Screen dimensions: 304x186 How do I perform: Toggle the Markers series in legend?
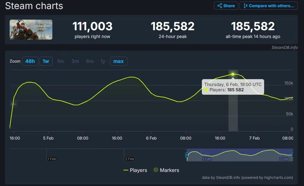click(166, 170)
